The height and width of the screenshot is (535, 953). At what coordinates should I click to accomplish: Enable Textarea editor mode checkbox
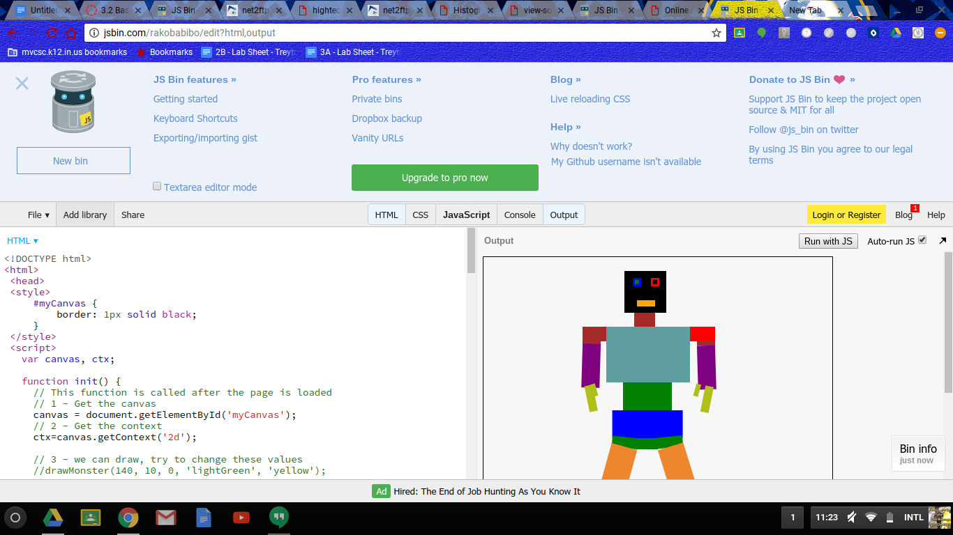157,187
